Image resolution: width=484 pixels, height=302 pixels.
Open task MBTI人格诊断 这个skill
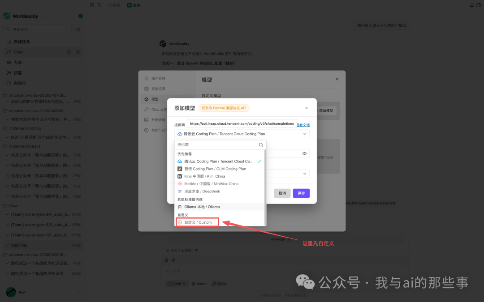click(43, 137)
